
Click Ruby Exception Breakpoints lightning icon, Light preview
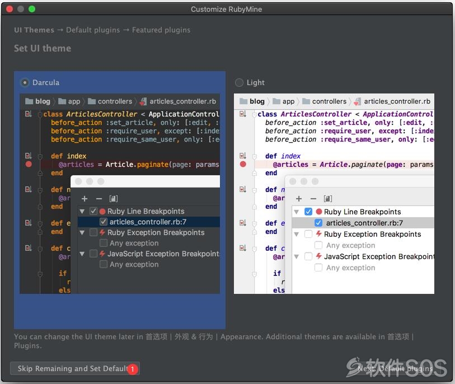(x=318, y=233)
